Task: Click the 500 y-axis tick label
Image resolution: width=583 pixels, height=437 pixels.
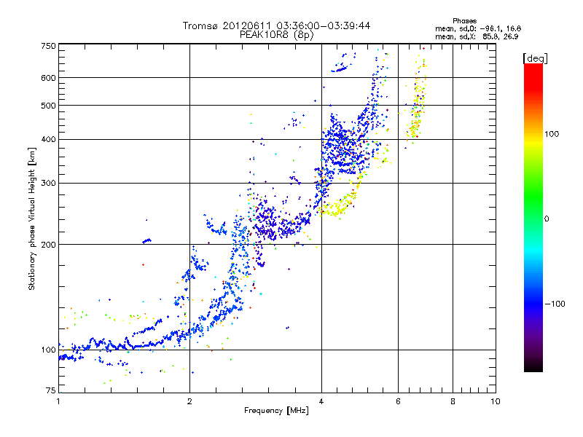Action: coord(48,106)
